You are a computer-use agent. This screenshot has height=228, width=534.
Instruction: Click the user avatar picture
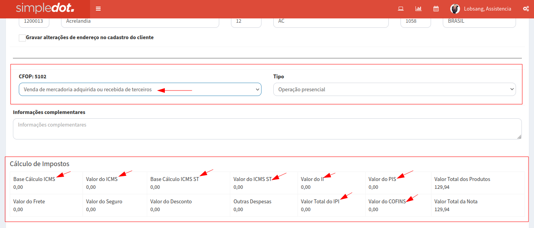pyautogui.click(x=455, y=9)
